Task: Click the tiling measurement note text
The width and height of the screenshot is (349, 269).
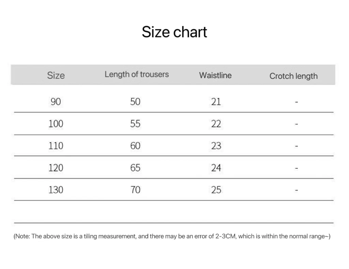Action: (x=172, y=236)
